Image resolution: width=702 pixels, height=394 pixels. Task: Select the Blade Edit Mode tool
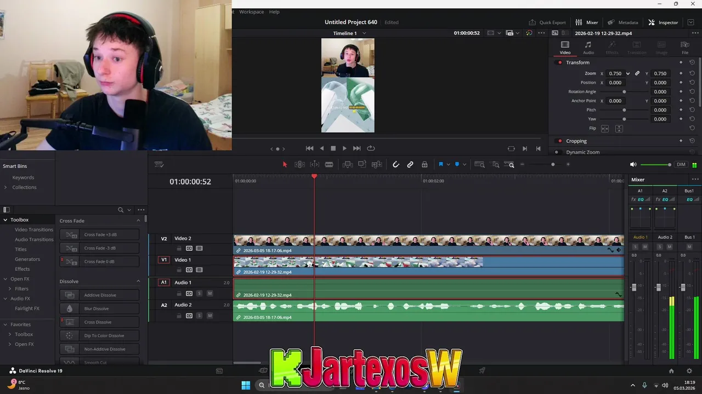[x=329, y=164]
